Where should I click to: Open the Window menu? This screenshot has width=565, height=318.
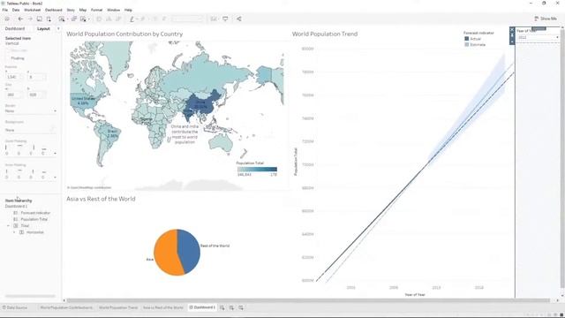[x=113, y=10]
